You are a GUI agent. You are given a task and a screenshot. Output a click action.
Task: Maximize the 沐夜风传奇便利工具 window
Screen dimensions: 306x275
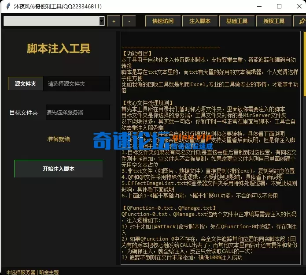(279, 6)
